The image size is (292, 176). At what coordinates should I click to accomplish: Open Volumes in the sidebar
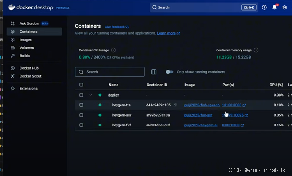tap(27, 48)
